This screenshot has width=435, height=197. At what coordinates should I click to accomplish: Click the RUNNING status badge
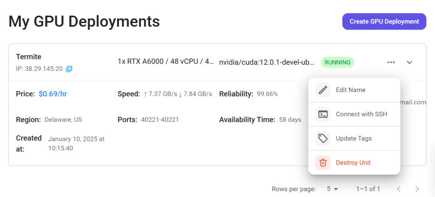(337, 62)
